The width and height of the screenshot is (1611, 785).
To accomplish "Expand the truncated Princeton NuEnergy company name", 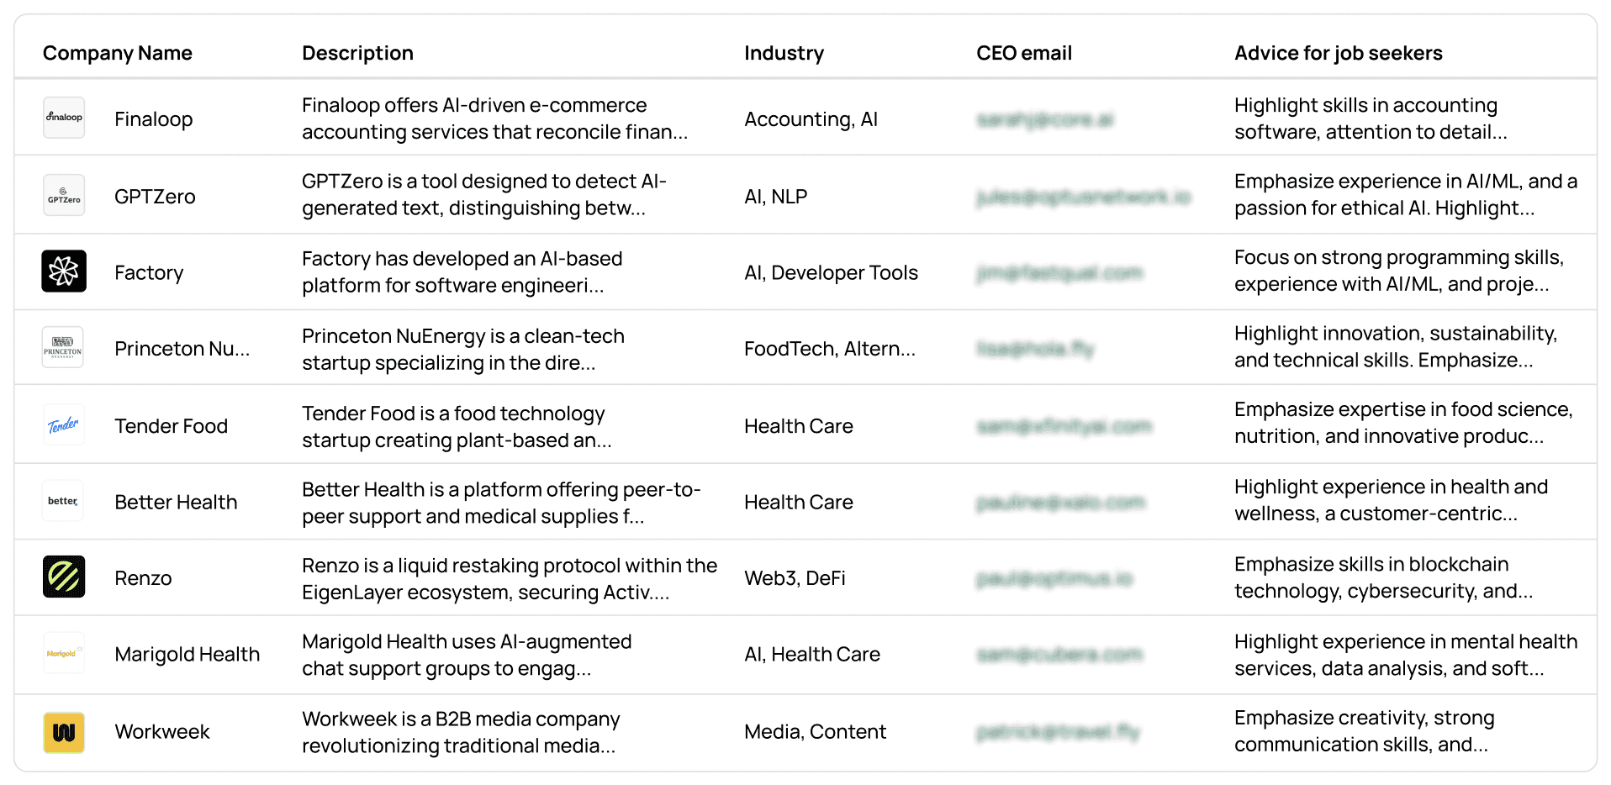I will point(182,349).
